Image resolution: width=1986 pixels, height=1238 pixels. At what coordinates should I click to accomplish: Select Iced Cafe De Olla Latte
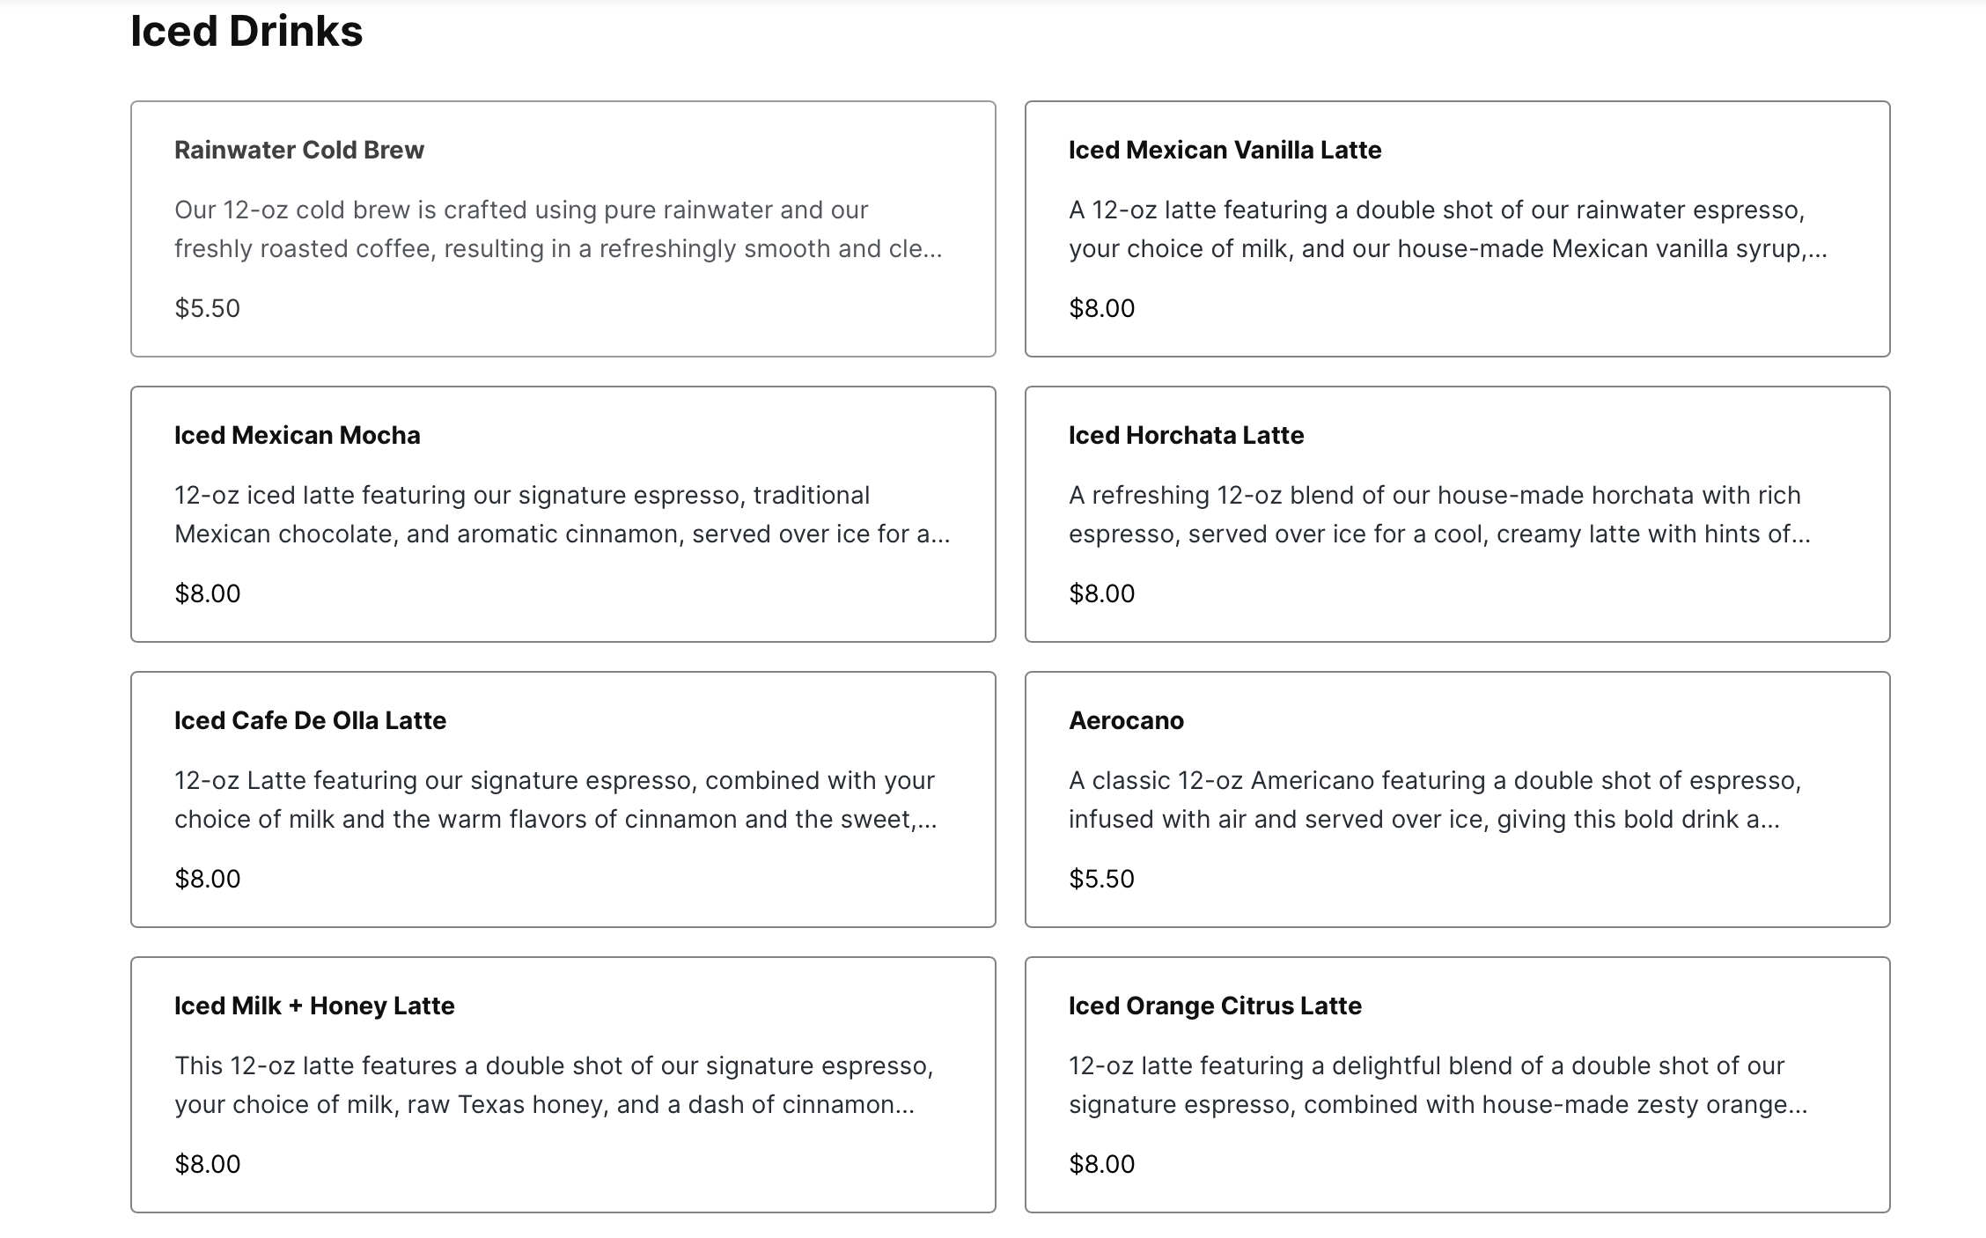click(x=563, y=800)
